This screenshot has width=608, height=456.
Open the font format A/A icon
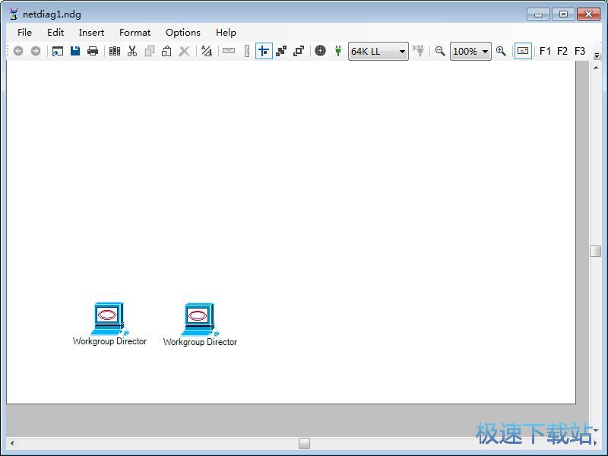[207, 51]
